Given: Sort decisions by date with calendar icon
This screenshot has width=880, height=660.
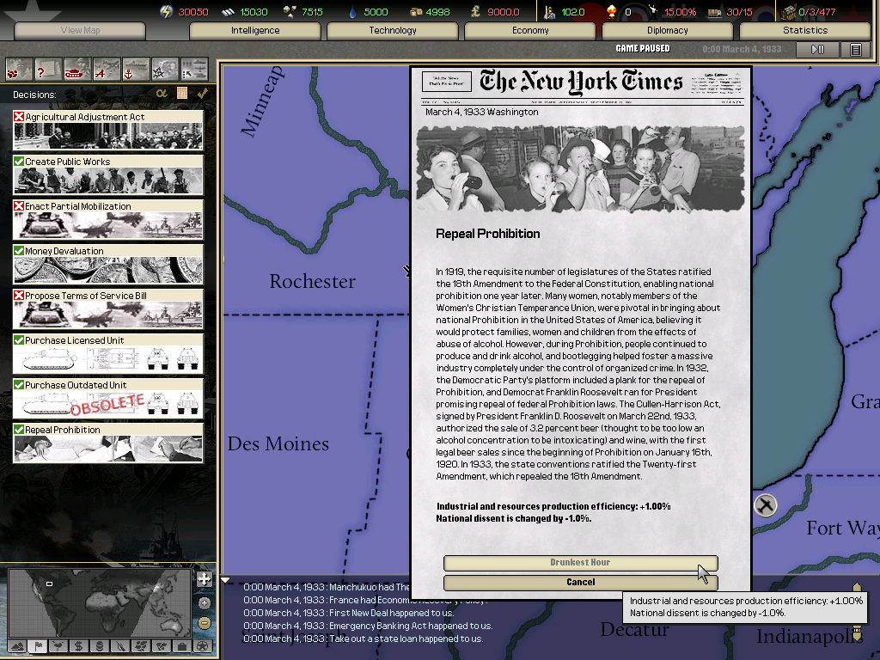Looking at the screenshot, I should pos(182,93).
